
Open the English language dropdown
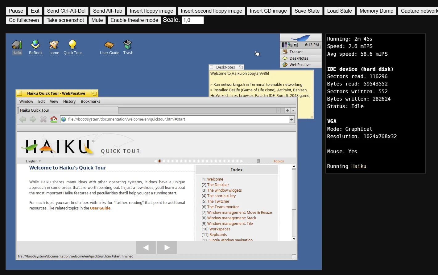click(x=33, y=161)
